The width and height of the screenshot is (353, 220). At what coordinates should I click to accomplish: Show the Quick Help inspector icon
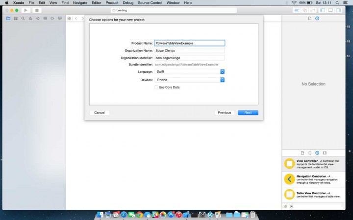point(317,19)
